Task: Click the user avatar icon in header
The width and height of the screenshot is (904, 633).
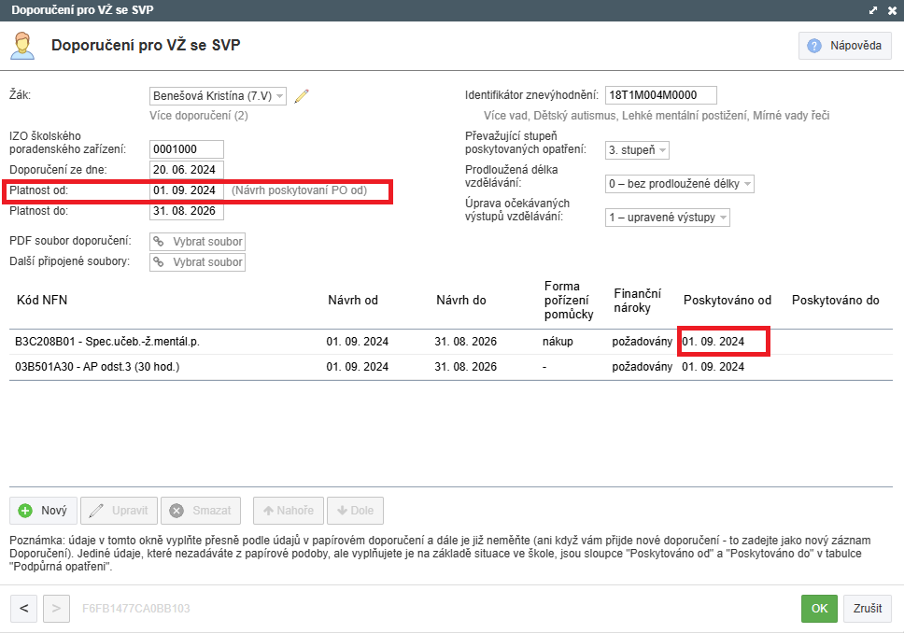Action: point(23,45)
